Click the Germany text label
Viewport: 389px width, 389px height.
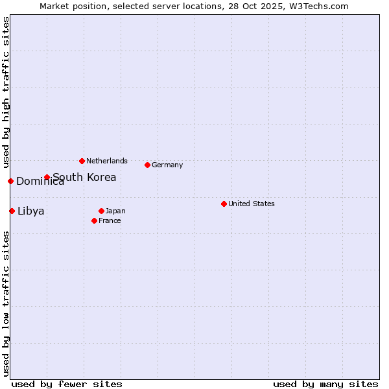[x=167, y=165]
